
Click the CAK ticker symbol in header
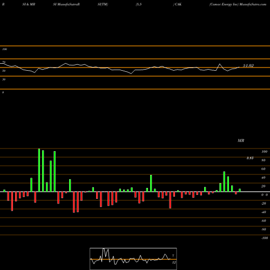pyautogui.click(x=178, y=4)
